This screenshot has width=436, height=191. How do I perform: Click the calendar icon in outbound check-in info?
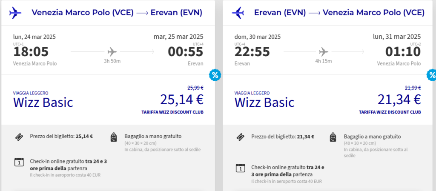(x=19, y=162)
